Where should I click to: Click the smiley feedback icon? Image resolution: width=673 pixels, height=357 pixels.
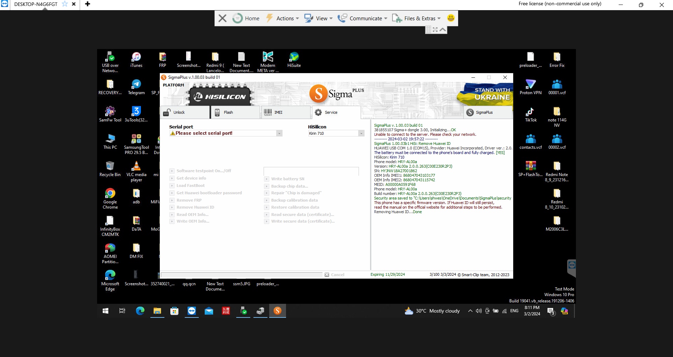tap(451, 18)
